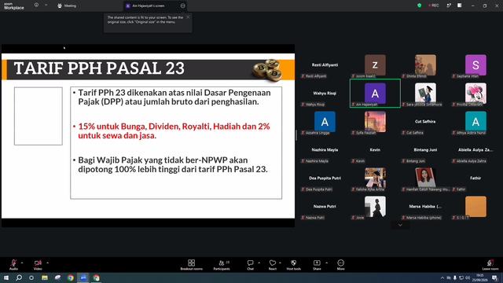Screen dimensions: 503x283
Task: Select Azzahra Lingga's blue A tile
Action: point(325,122)
